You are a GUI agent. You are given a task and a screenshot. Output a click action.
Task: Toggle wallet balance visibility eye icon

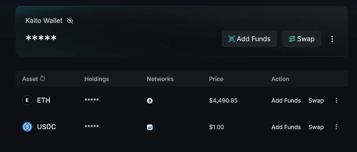70,21
